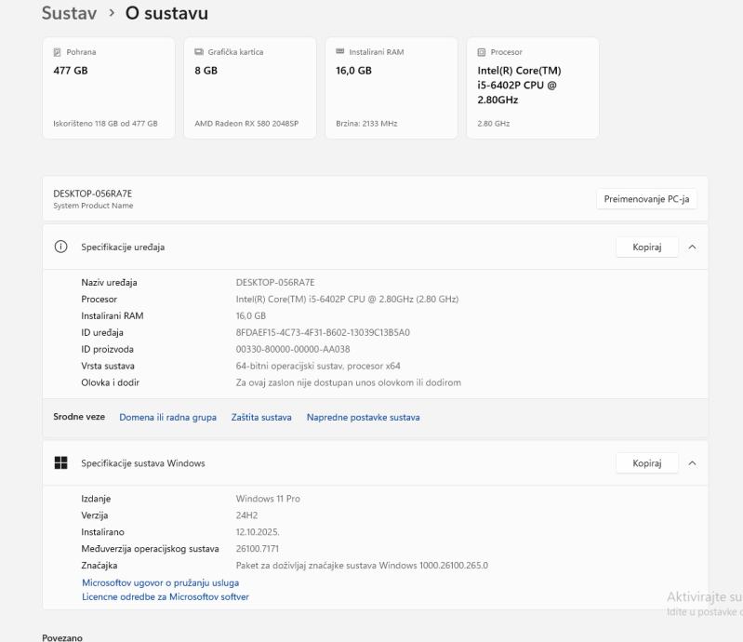Copy device specs with the Kopiraj button

coord(646,247)
